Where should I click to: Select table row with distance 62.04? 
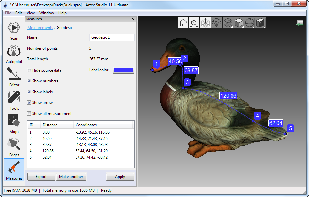point(80,157)
